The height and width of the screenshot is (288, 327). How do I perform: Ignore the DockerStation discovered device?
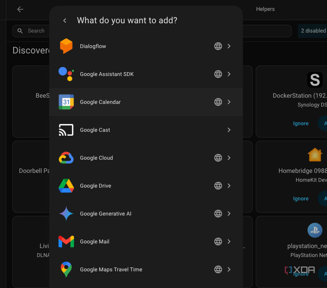(x=301, y=123)
